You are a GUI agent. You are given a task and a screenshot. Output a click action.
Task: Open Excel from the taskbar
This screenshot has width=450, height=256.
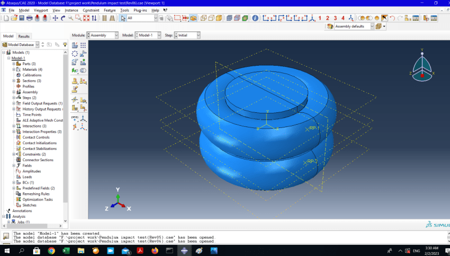click(x=66, y=251)
